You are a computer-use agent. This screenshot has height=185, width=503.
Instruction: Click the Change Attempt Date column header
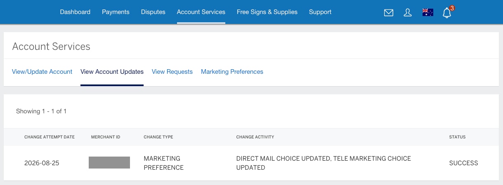50,137
